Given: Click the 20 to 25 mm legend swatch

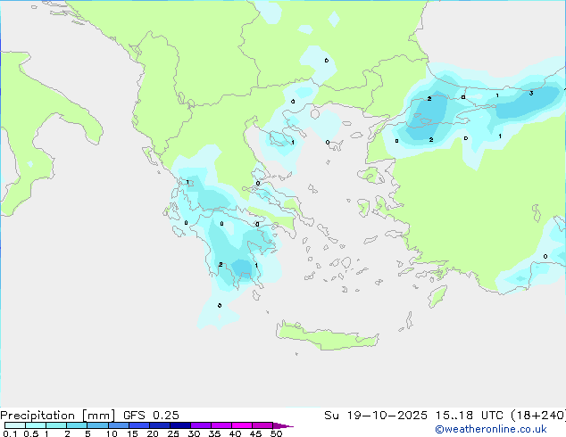Looking at the screenshot, I should point(159,425).
